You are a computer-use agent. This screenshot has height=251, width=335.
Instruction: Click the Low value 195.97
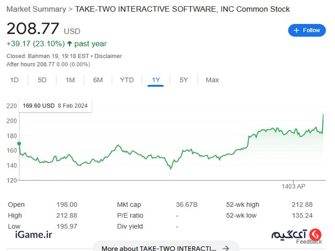[66, 226]
